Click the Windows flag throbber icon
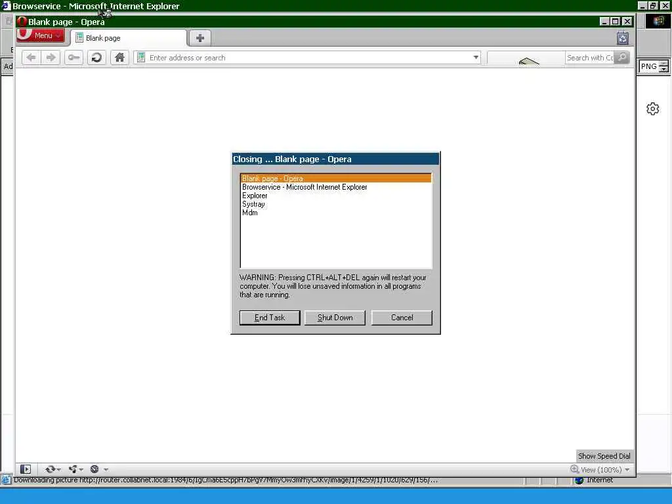The width and height of the screenshot is (672, 504). pos(658,21)
